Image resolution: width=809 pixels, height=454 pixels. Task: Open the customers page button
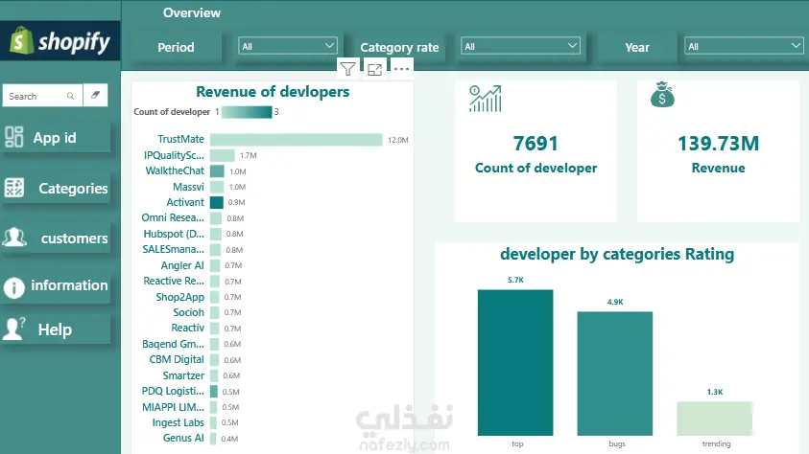56,238
